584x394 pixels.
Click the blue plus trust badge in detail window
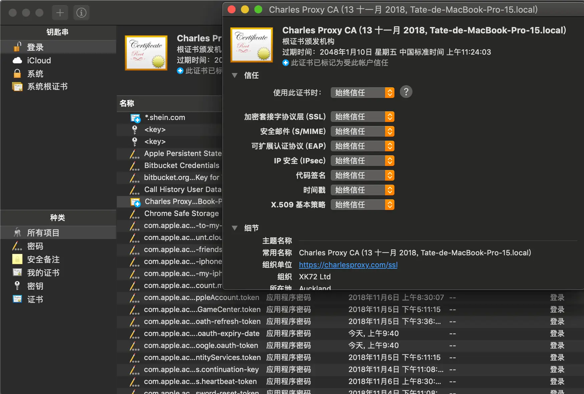286,63
